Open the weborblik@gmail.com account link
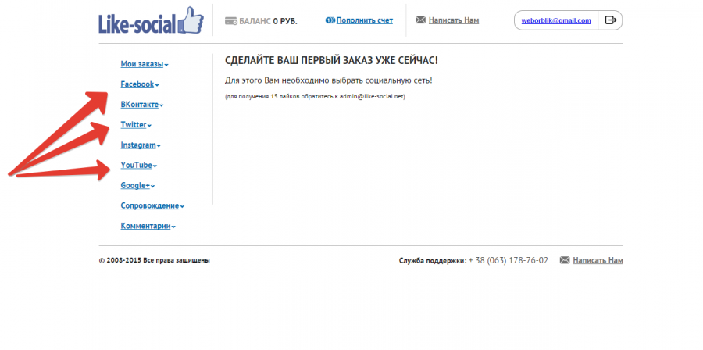Viewport: 703px width, 350px height. tap(556, 20)
